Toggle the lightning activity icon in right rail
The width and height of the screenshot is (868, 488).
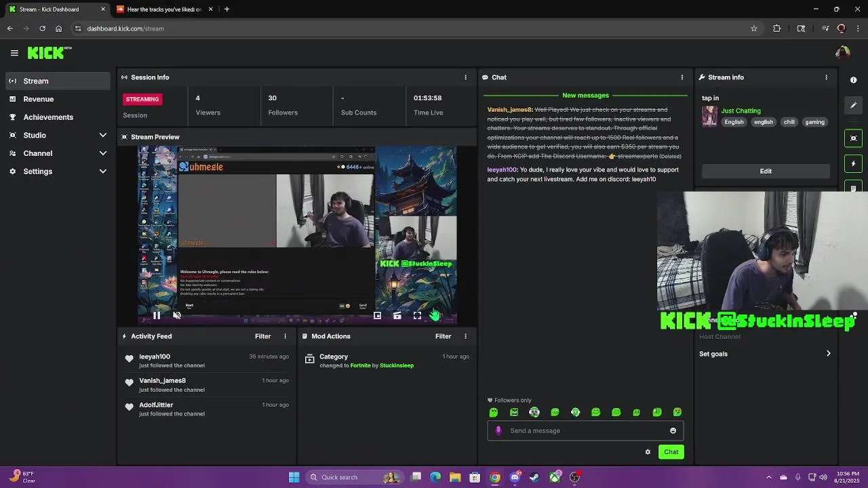tap(854, 164)
